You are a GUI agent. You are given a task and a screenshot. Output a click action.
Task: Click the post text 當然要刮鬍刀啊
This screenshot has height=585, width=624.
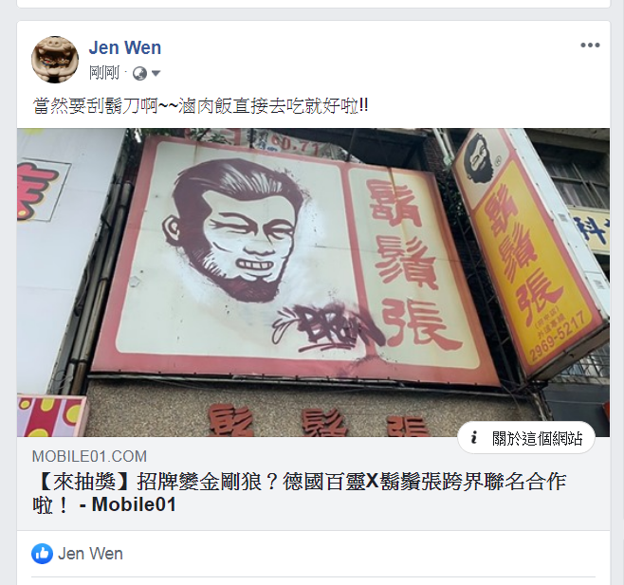(96, 106)
